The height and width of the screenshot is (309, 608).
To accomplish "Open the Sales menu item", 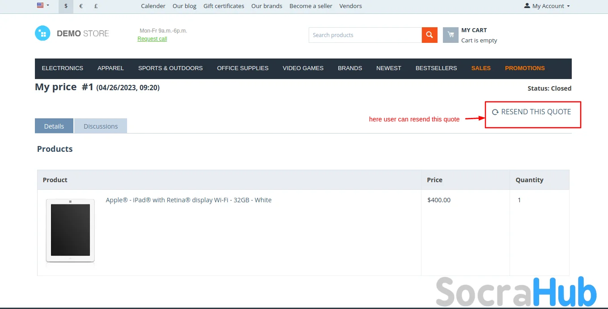I will click(481, 68).
